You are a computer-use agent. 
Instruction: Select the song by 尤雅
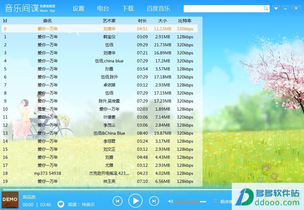tap(99, 165)
